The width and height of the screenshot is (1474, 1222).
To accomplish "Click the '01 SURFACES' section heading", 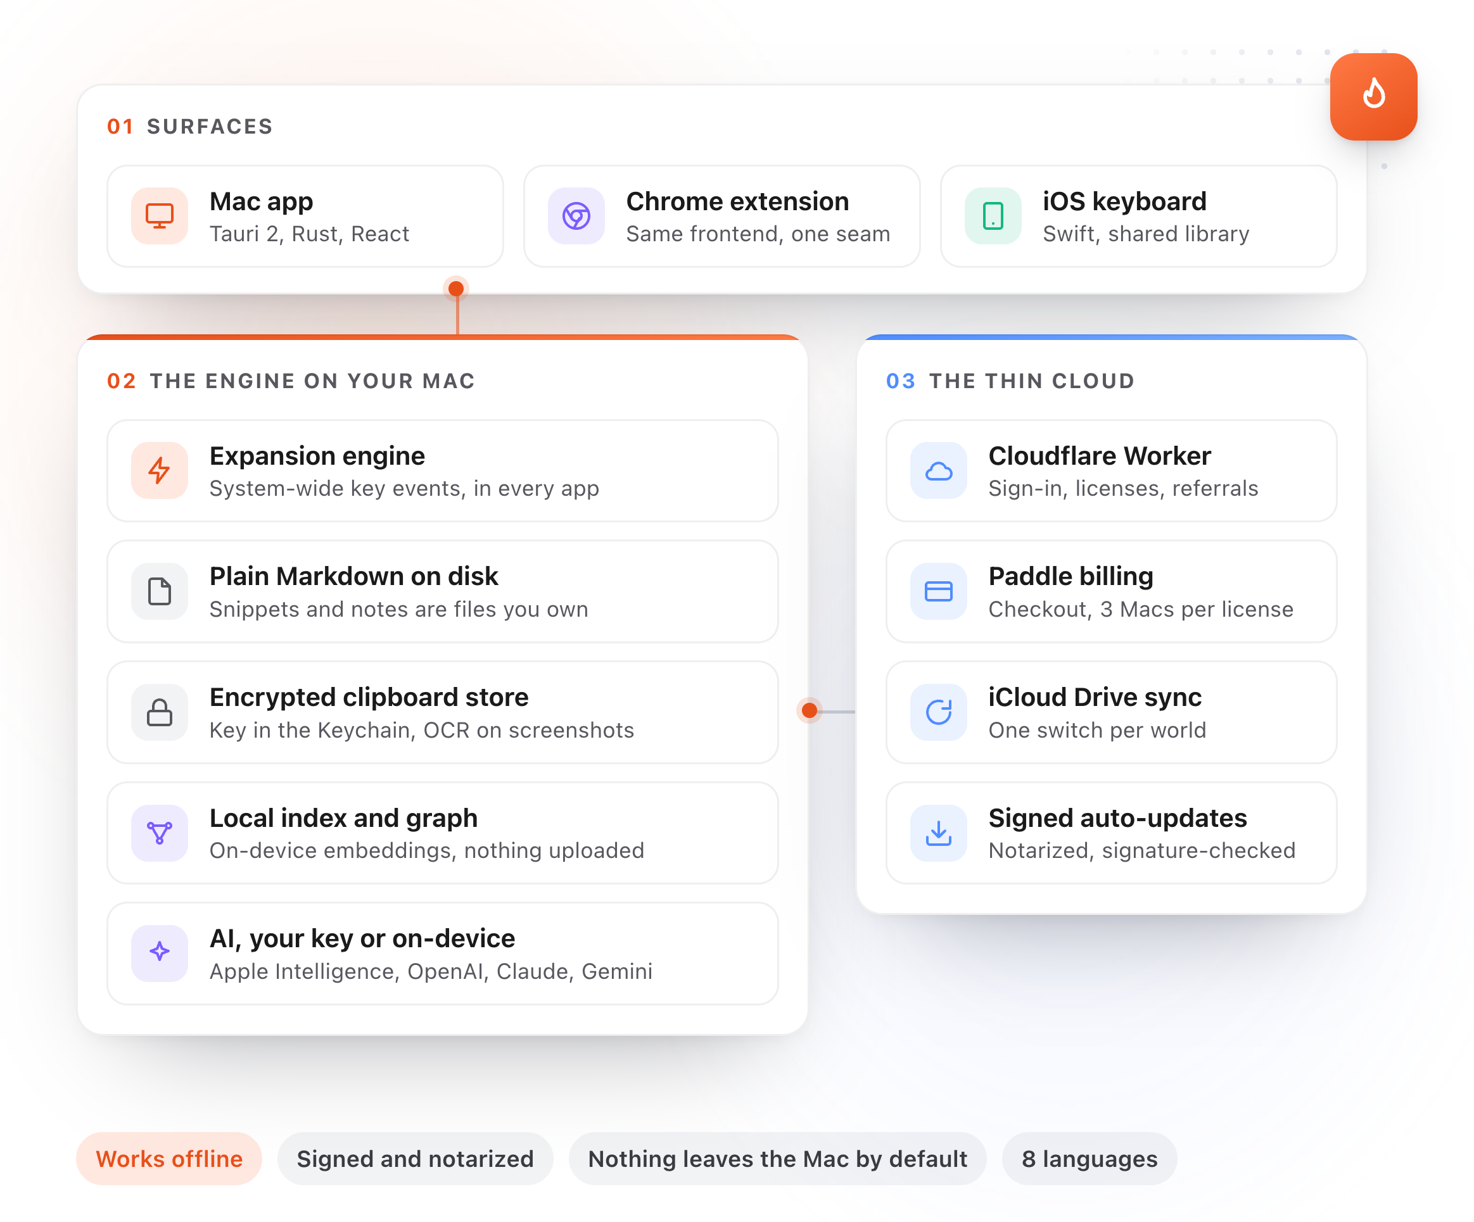I will pos(189,126).
